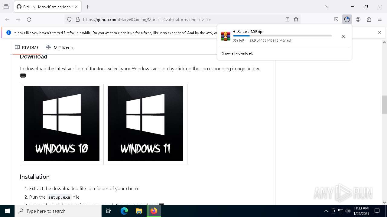
Task: Click the info icon in notification bar
Action: coord(8,33)
